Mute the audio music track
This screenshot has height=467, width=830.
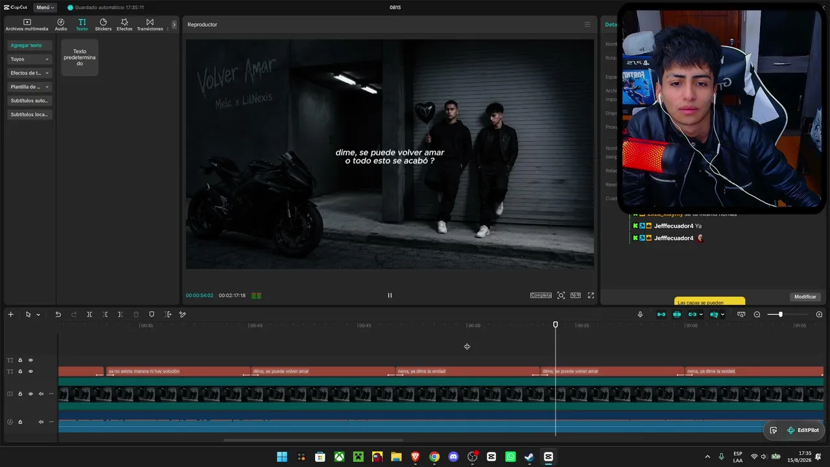coord(41,422)
